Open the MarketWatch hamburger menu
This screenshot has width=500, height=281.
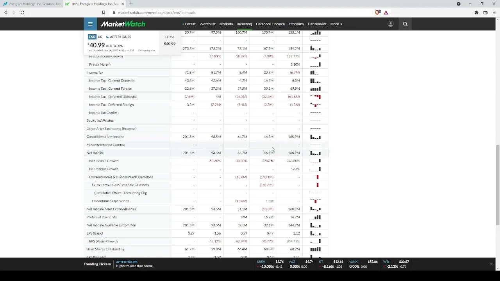pos(90,24)
